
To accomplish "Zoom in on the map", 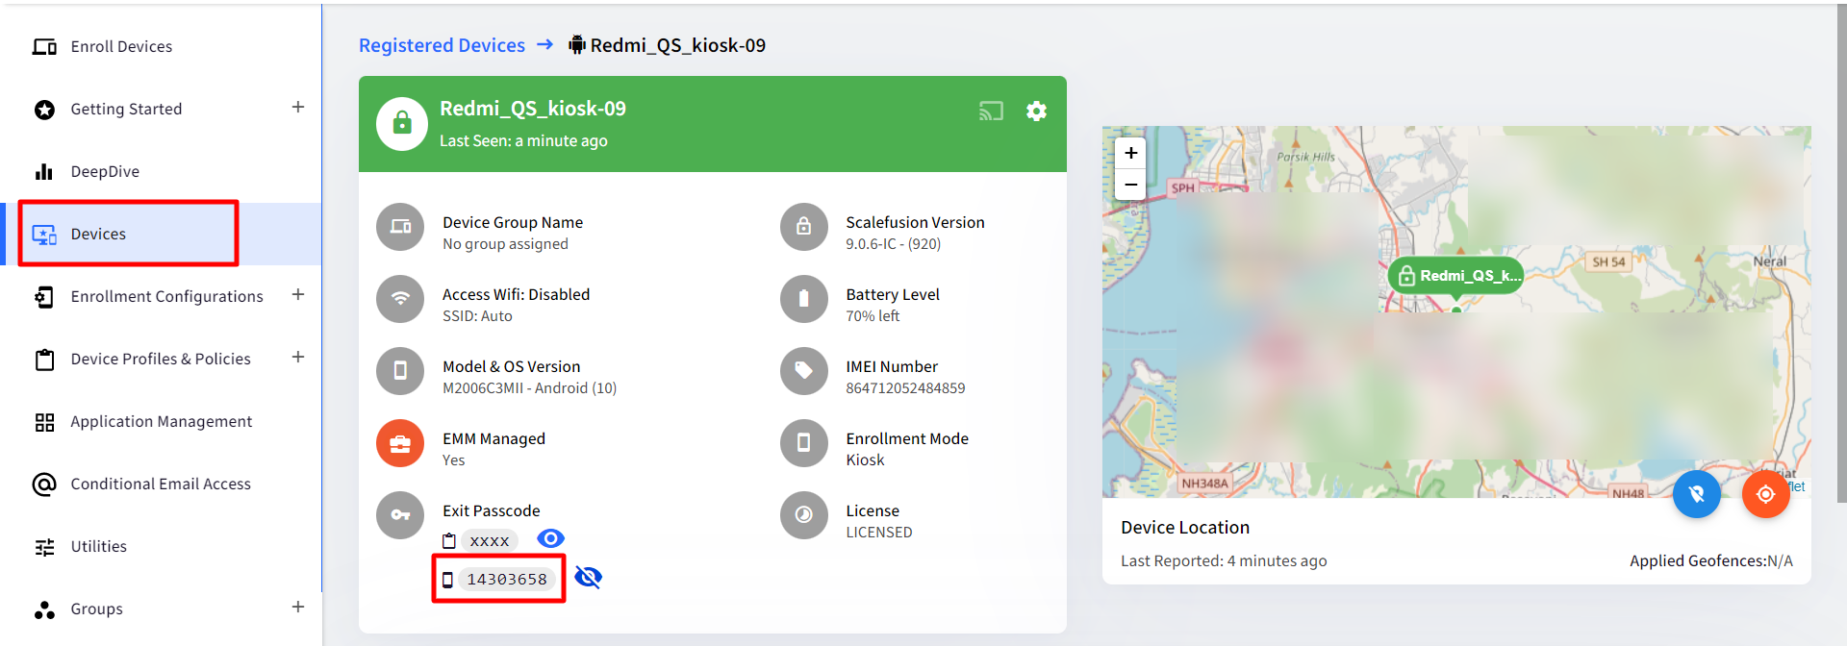I will click(x=1130, y=153).
